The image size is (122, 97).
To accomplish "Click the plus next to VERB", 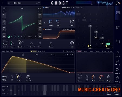I will click(119, 56).
